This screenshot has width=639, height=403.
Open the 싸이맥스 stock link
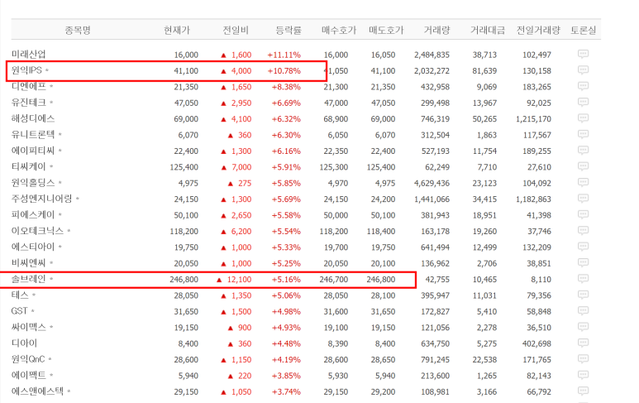[29, 327]
